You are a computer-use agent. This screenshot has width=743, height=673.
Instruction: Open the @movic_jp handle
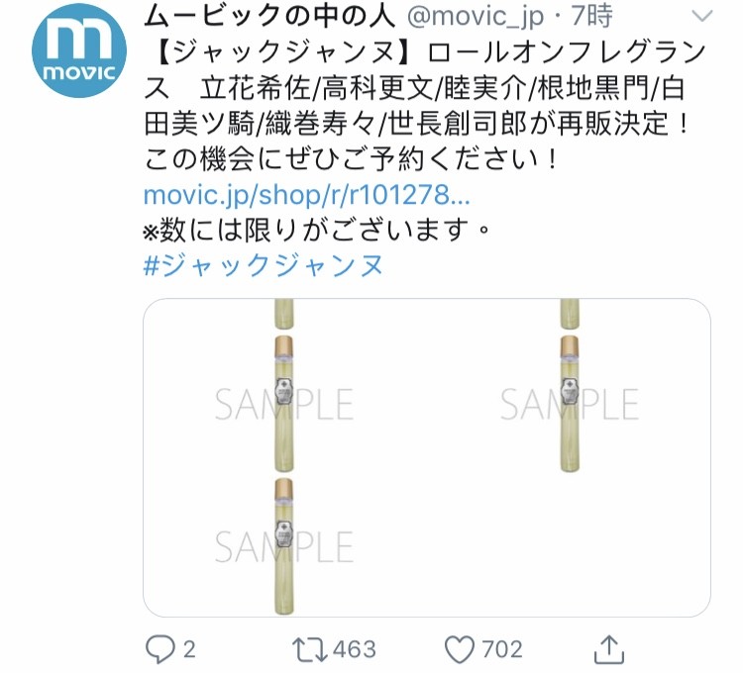tap(476, 16)
